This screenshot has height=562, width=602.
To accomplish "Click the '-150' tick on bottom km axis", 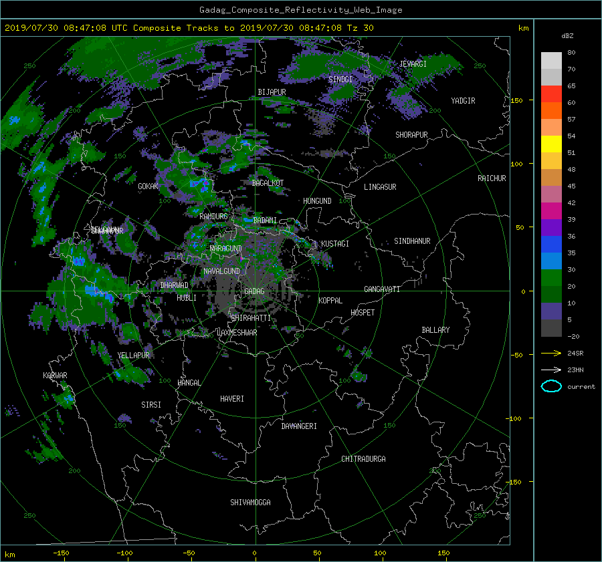I will tap(61, 553).
